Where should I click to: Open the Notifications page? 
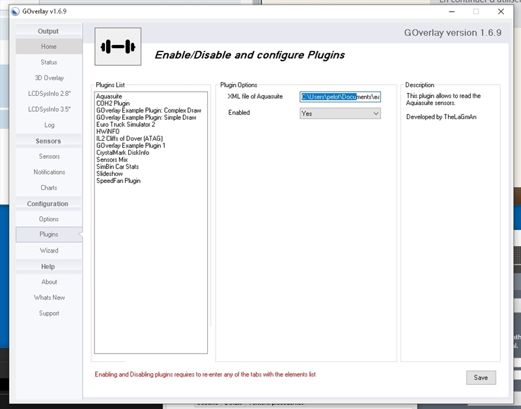[x=48, y=172]
